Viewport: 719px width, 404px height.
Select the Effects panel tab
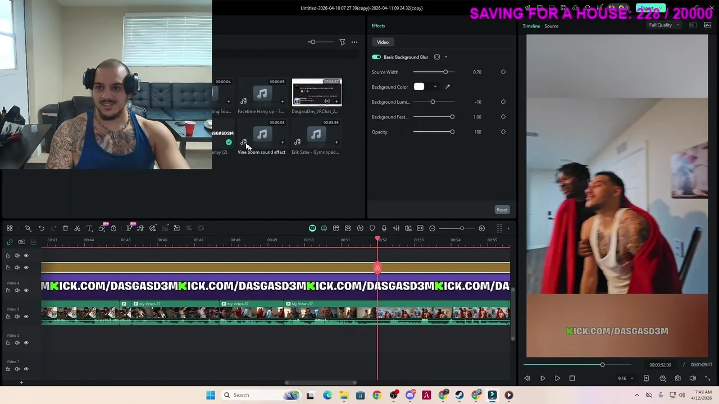tap(378, 26)
